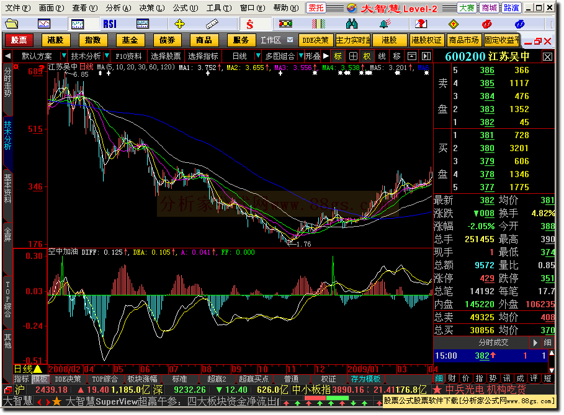This screenshot has height=415, width=564.
Task: Click 存为模板 link at bottom
Action: (365, 378)
